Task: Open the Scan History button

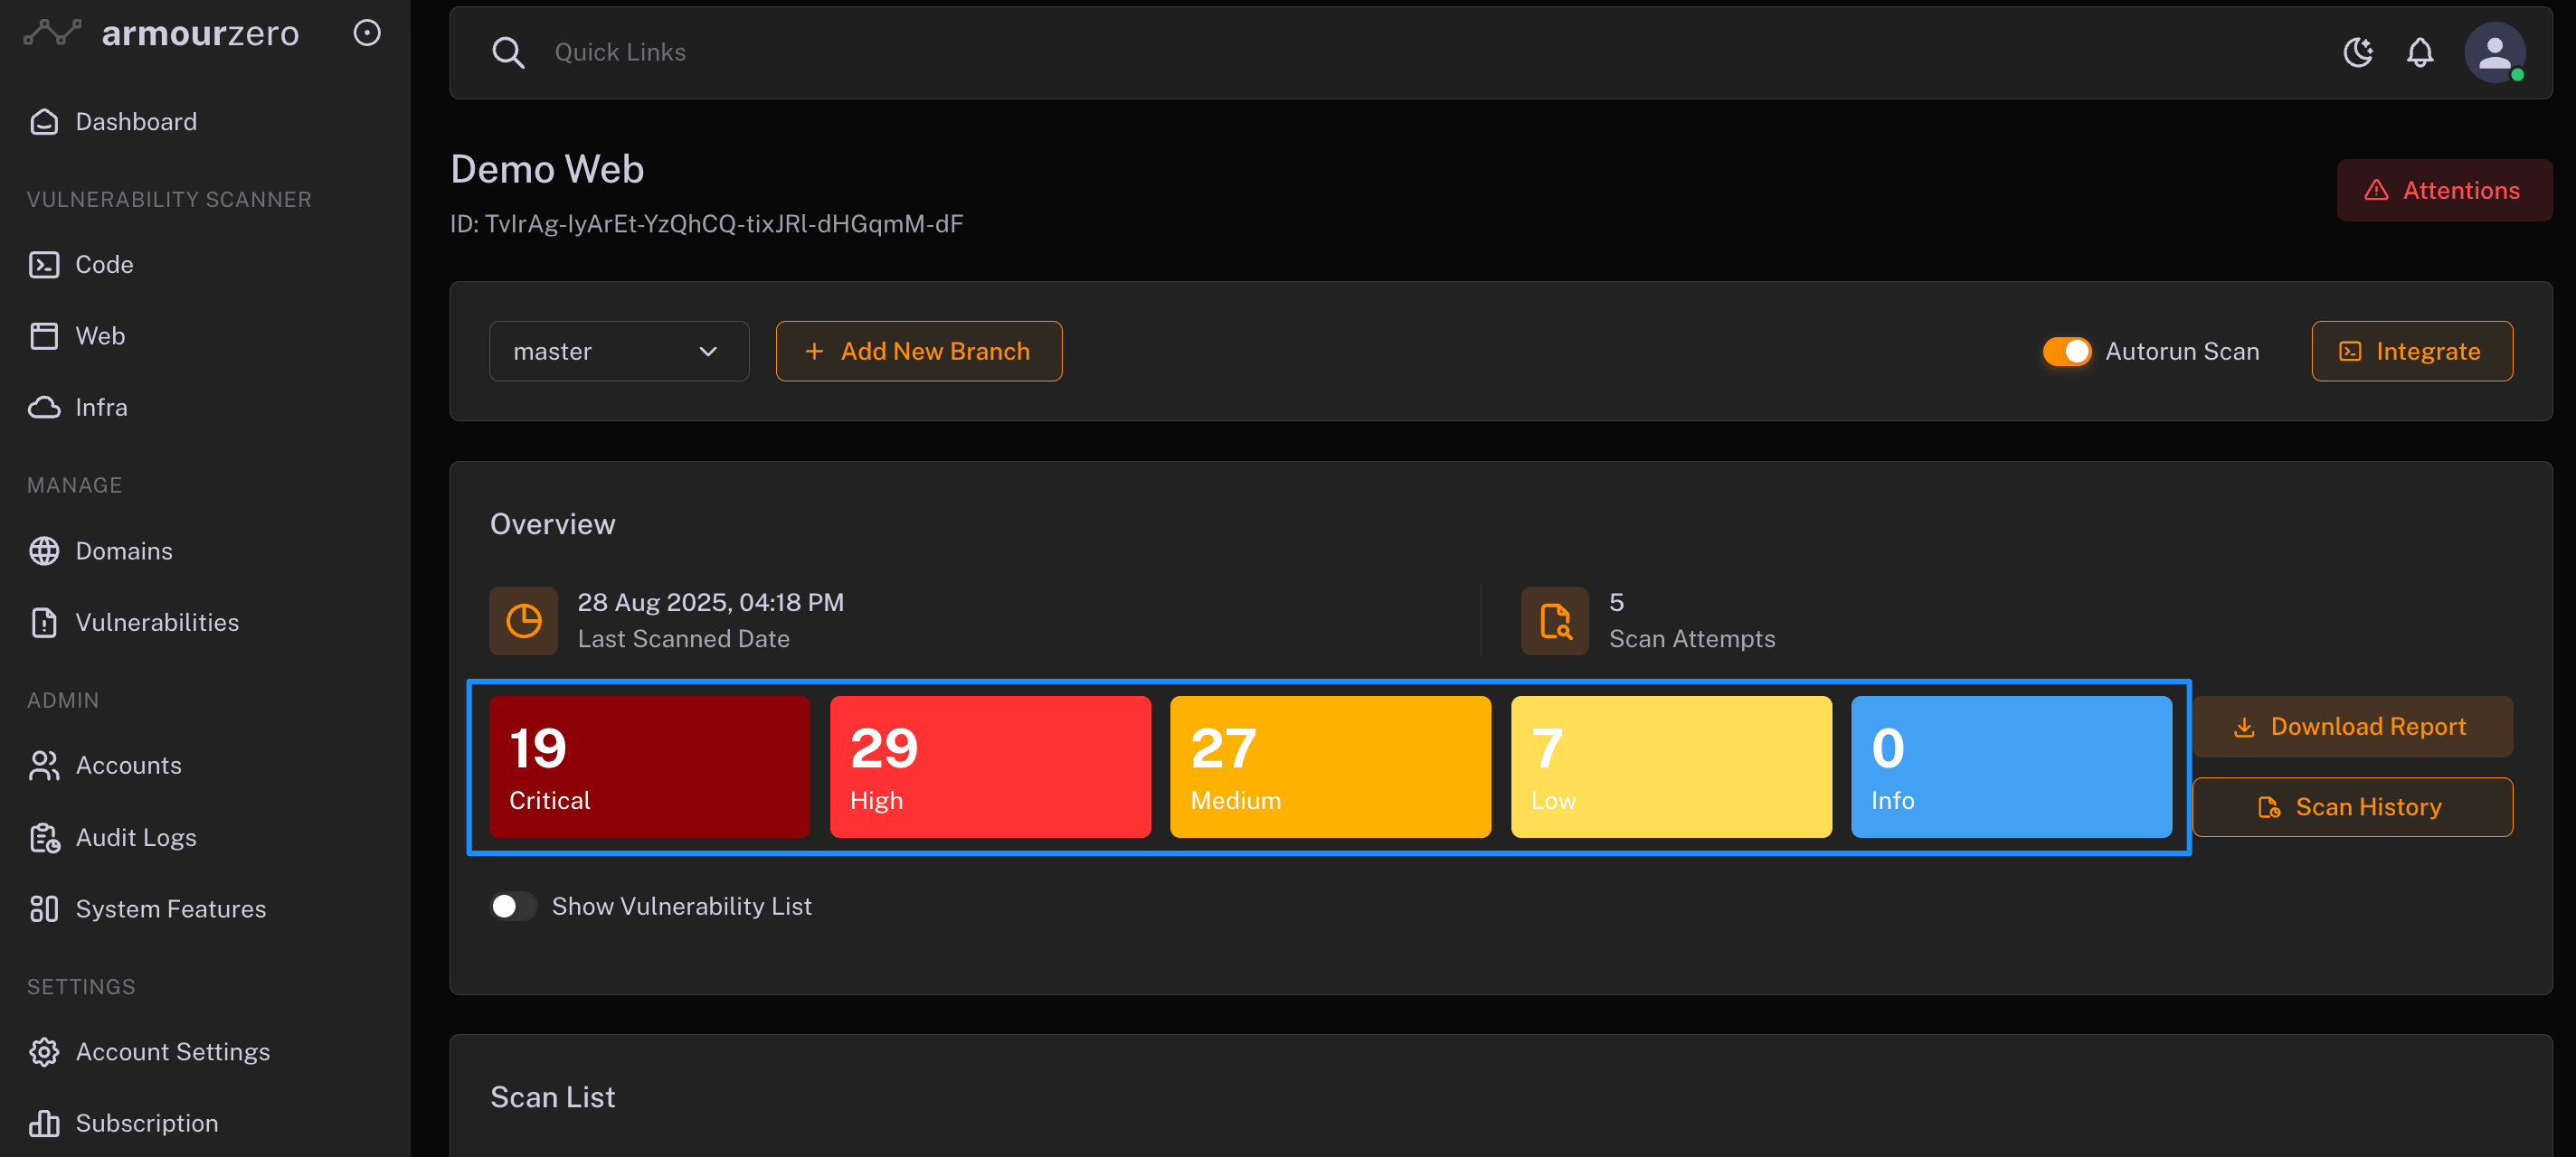Action: click(2351, 806)
